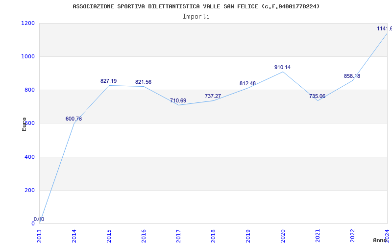Viewport: 392px width, 245px height.
Task: Select the 821.56 data label
Action: [143, 82]
